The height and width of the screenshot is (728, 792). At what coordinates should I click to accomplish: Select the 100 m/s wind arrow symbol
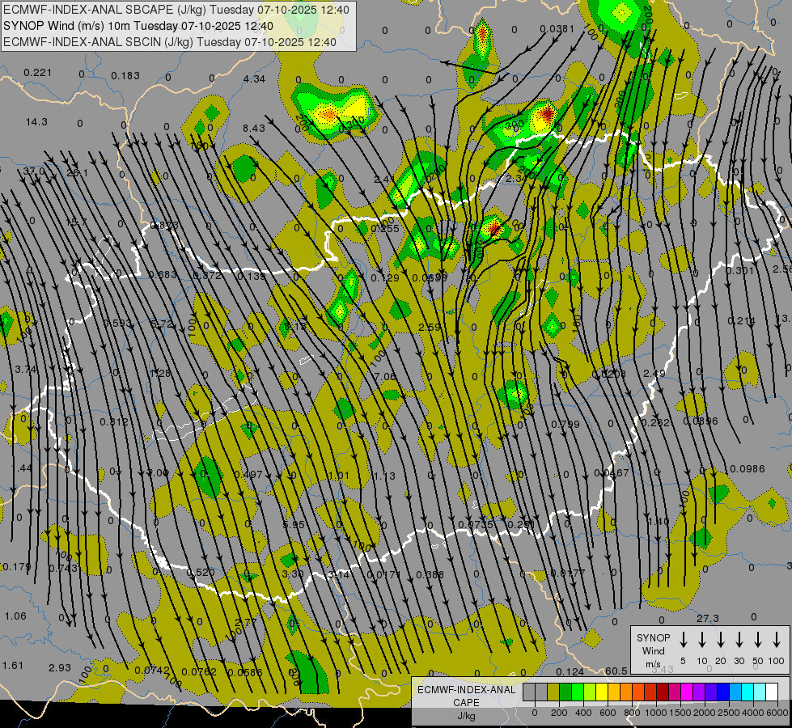777,640
